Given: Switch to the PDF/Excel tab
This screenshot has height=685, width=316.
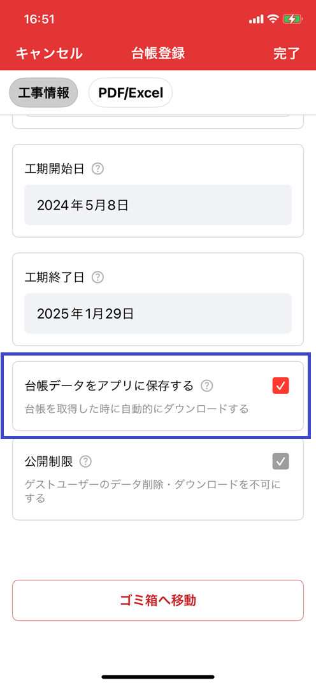Looking at the screenshot, I should click(x=130, y=92).
